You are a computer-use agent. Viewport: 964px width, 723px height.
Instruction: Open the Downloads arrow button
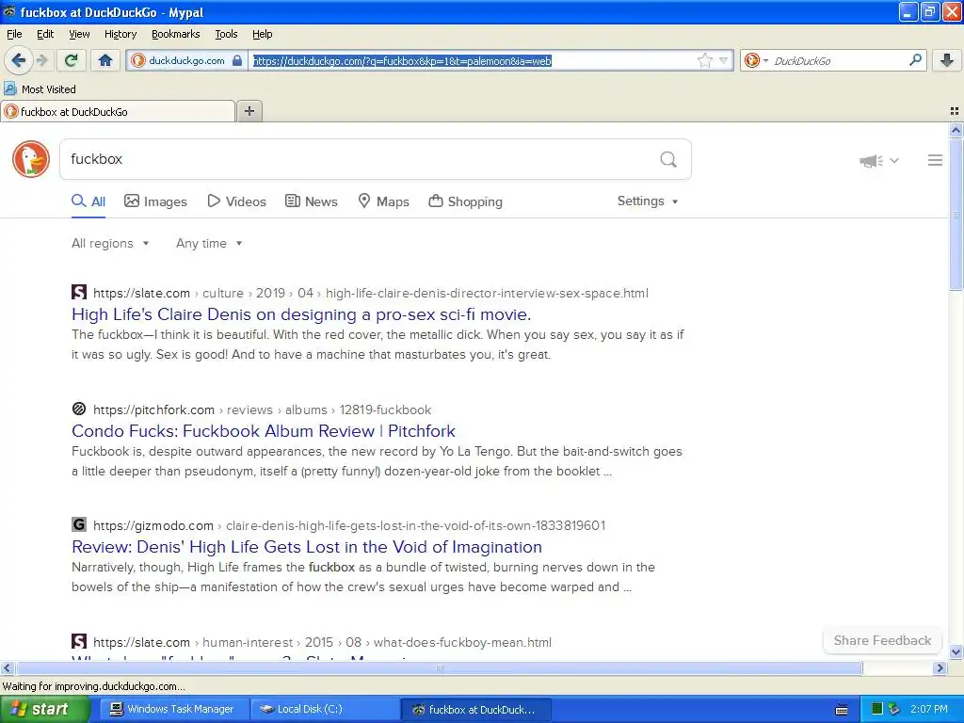947,60
